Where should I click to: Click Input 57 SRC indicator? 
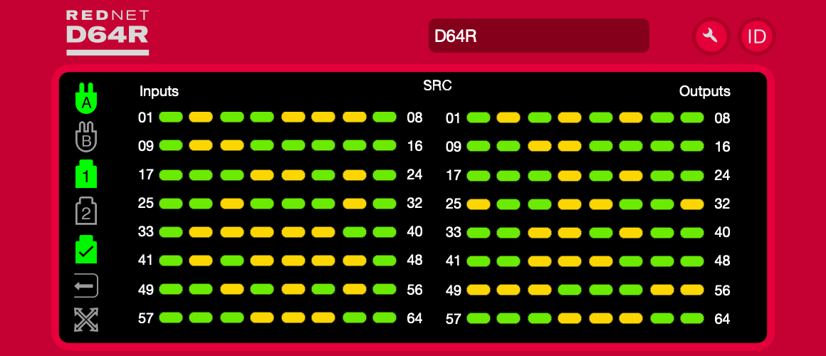(171, 318)
